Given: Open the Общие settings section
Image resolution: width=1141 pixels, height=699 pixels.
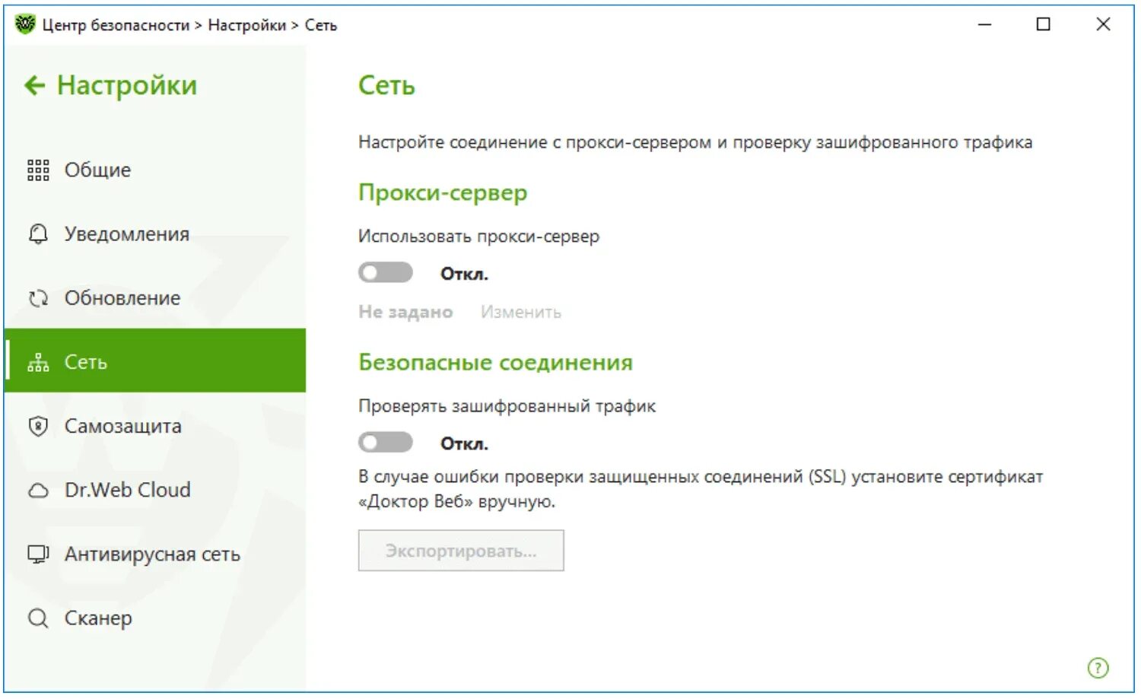Looking at the screenshot, I should [155, 170].
